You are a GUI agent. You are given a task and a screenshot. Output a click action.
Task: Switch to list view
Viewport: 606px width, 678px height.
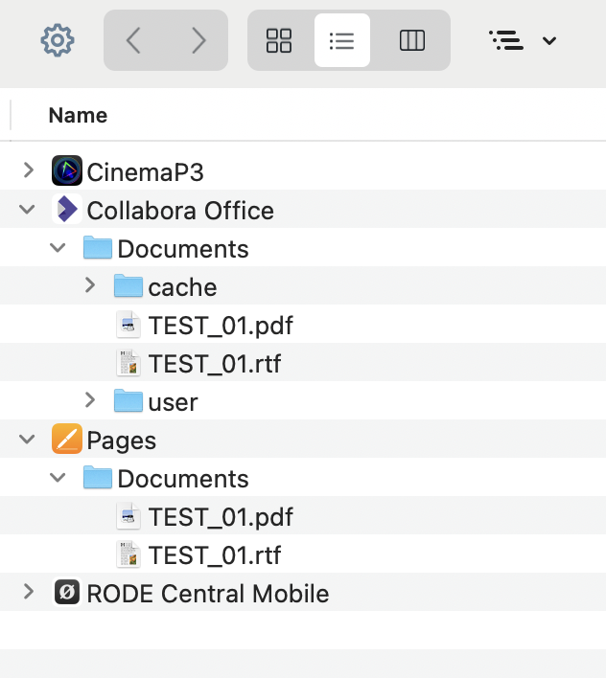click(342, 40)
